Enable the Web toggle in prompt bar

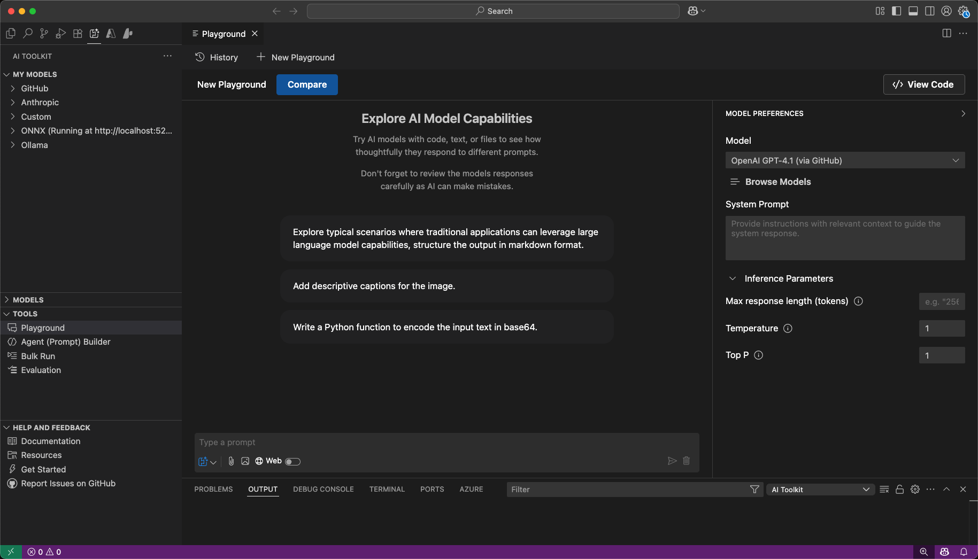pyautogui.click(x=292, y=461)
